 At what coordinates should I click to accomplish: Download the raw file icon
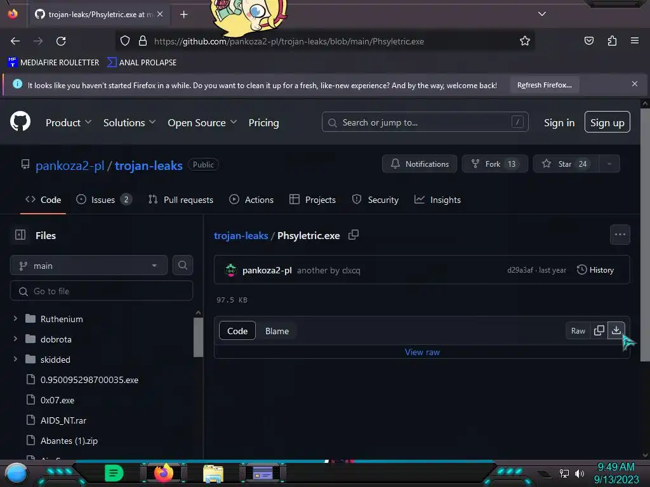pos(616,330)
